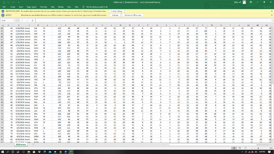Viewport: 274px width, 154px height.
Task: Open the Windows Start menu
Action: [2, 152]
